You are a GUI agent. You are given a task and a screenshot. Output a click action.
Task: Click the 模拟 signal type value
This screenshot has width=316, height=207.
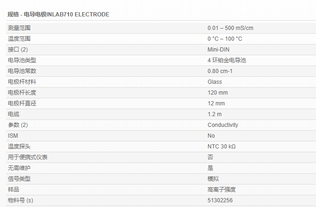point(213,179)
